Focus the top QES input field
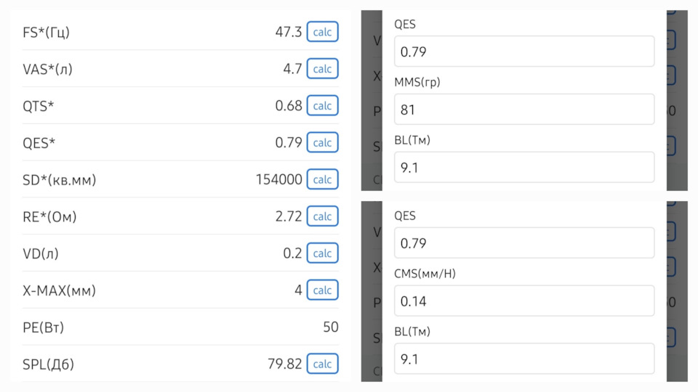The image size is (698, 392). 523,52
